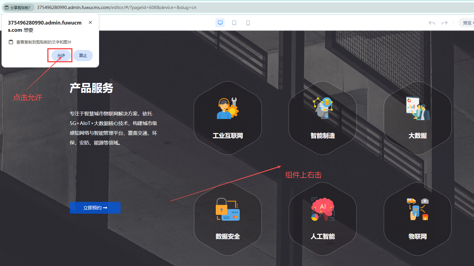Click the 人工智能 AI brain icon
Image resolution: width=474 pixels, height=266 pixels.
point(323,209)
